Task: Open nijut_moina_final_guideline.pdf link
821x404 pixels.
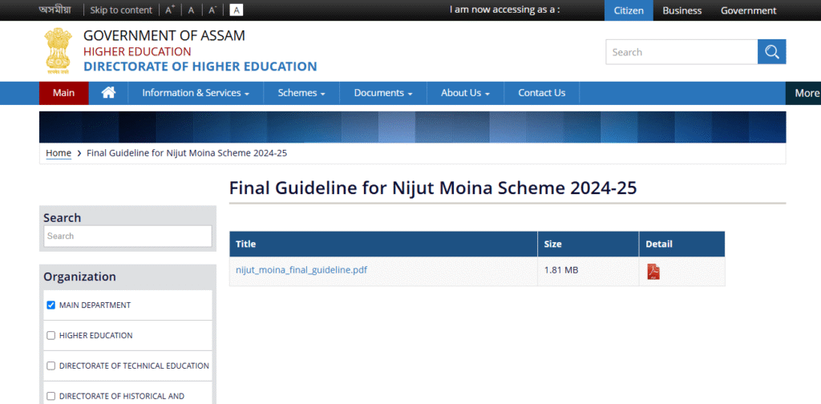Action: pyautogui.click(x=301, y=270)
